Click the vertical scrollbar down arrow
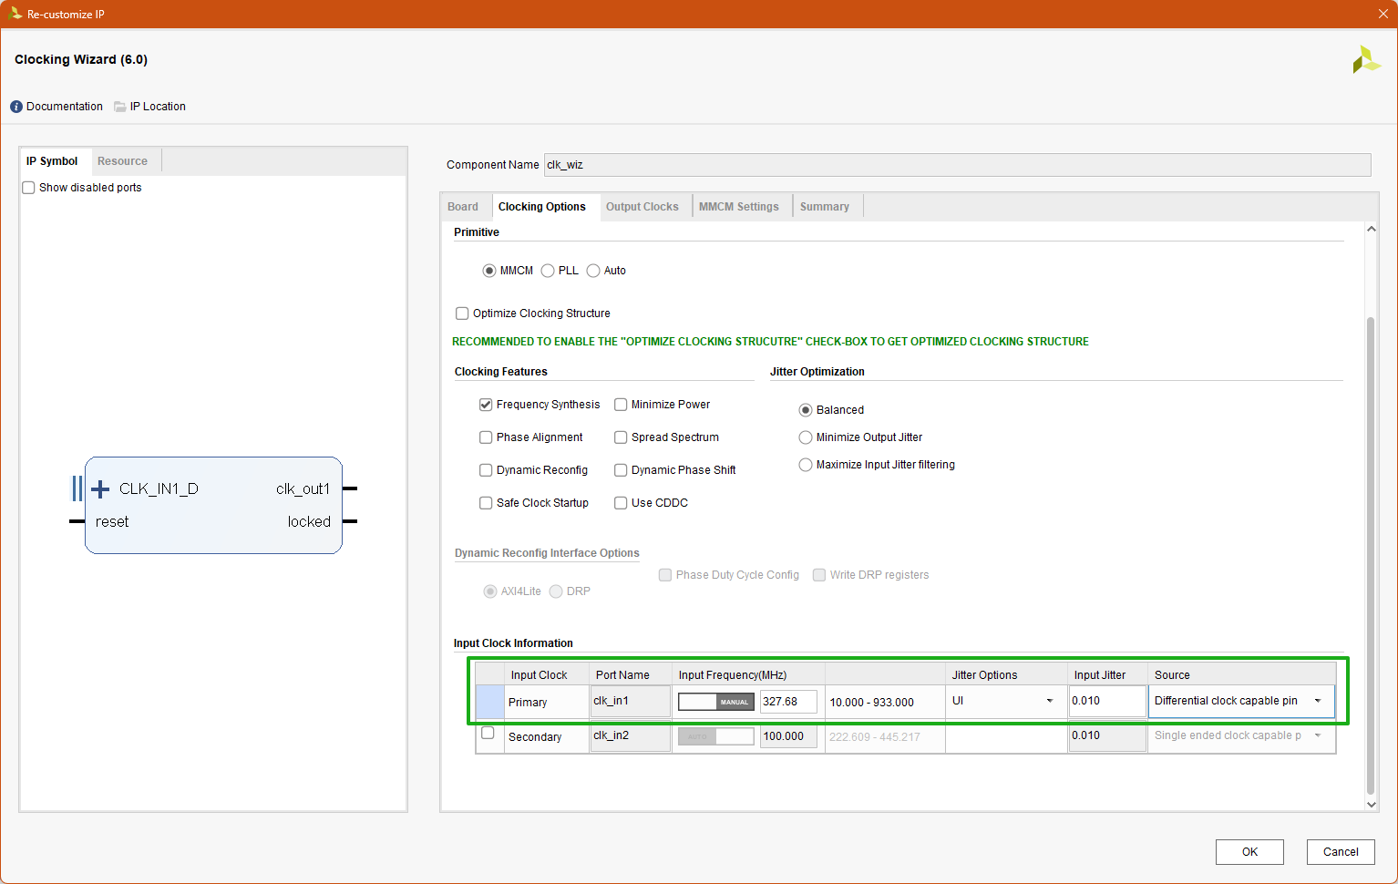 (1371, 805)
